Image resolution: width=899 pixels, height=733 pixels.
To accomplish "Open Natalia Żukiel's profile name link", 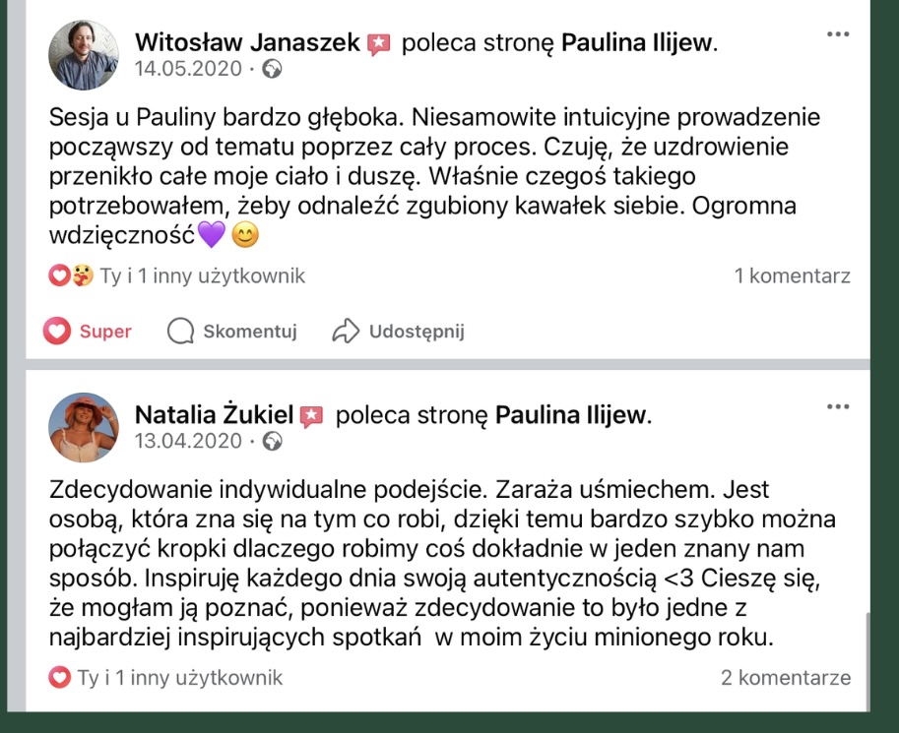I will coord(216,415).
